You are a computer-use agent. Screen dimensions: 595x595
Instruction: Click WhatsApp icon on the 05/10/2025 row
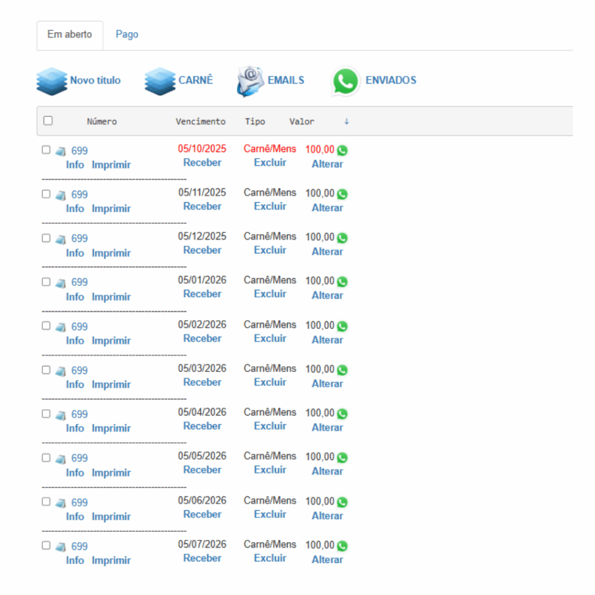click(x=342, y=150)
